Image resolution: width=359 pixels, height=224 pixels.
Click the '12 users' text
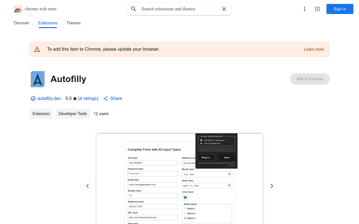coord(101,114)
